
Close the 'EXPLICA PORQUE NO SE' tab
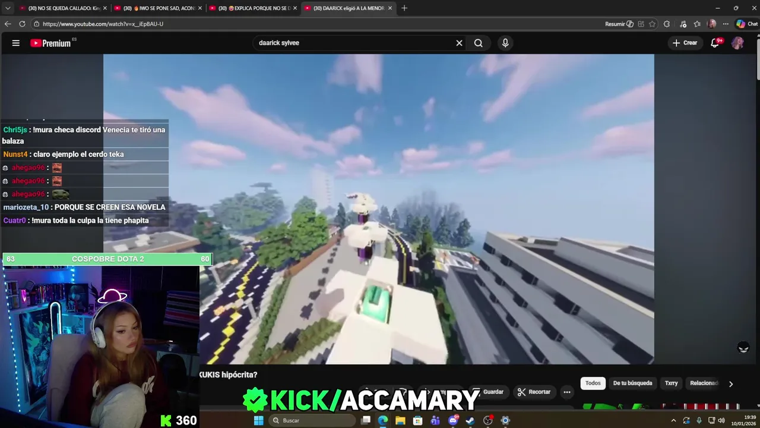(295, 8)
